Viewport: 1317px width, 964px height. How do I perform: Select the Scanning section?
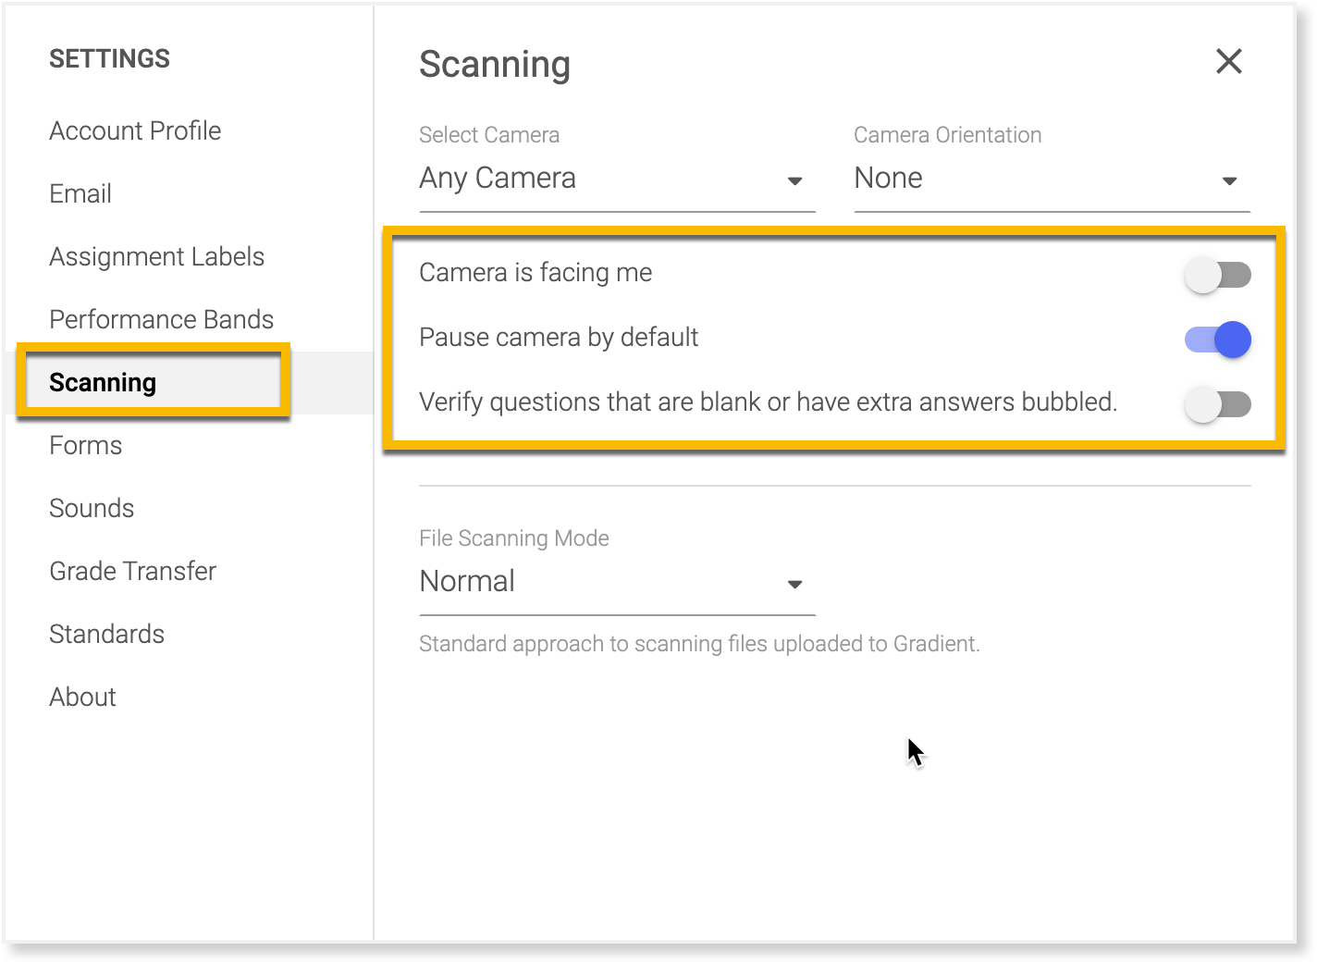(103, 382)
